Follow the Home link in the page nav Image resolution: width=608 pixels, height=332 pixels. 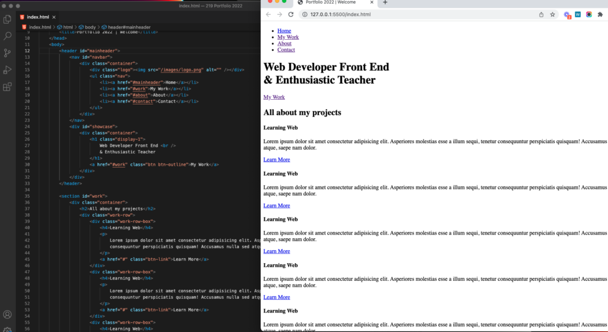tap(284, 31)
